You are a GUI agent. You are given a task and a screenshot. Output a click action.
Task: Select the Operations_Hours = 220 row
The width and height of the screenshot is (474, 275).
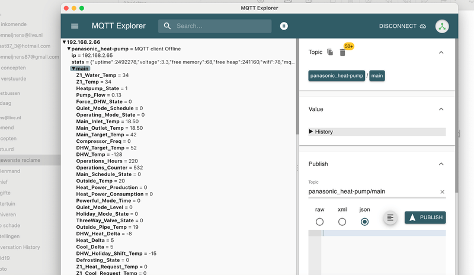107,161
